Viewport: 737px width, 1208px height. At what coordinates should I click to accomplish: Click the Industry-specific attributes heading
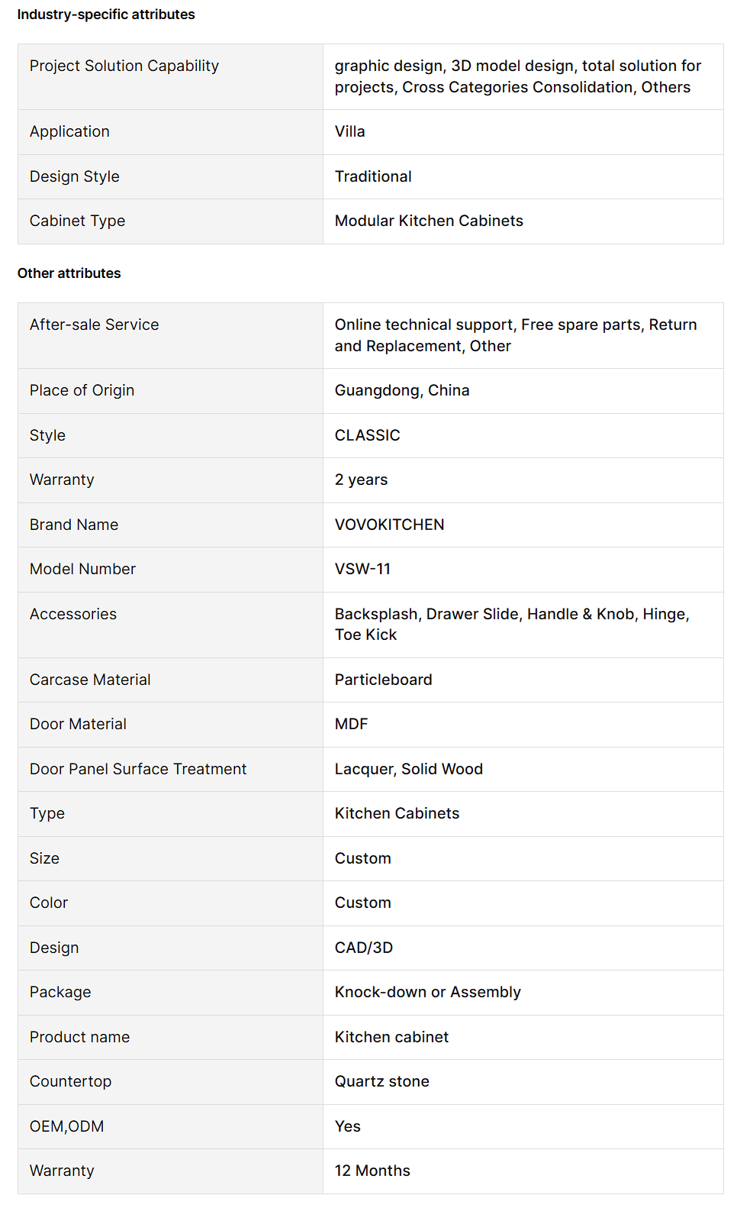pos(106,15)
